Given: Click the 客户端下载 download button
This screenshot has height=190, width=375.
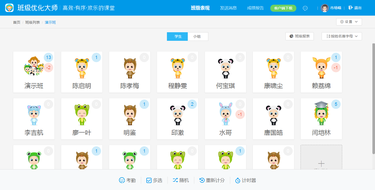Looking at the screenshot, I should click(283, 8).
